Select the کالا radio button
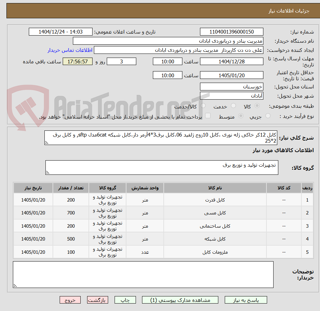The height and width of the screenshot is (311, 320). coord(257,106)
